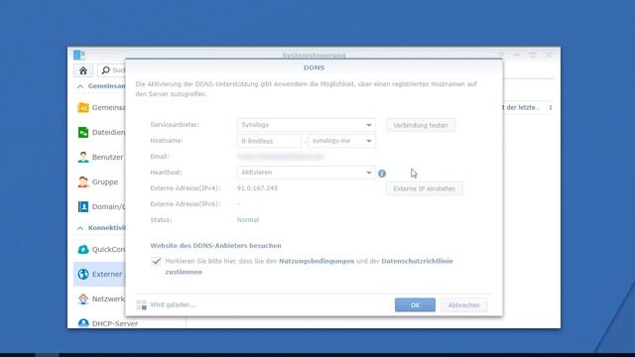Click the Heartbeat info icon
The height and width of the screenshot is (357, 635).
382,174
